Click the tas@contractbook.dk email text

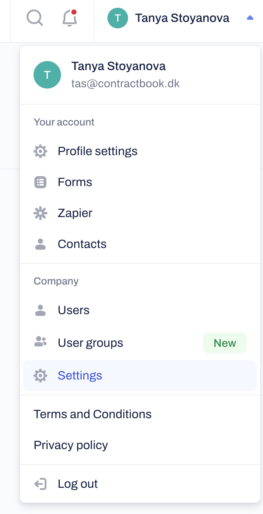point(125,83)
